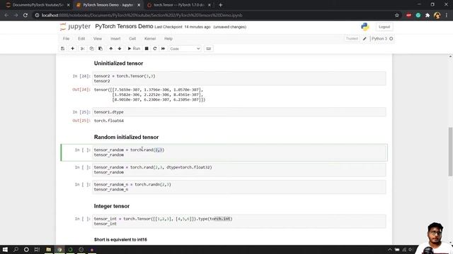Click the Python 3 kernel status circle
This screenshot has height=254, width=453.
pyautogui.click(x=391, y=39)
